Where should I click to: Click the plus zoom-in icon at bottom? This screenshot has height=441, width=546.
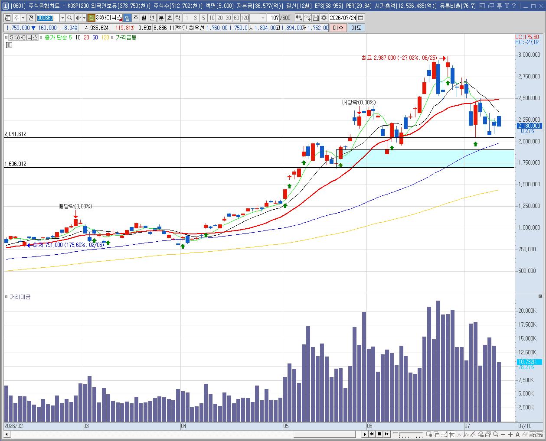point(510,434)
